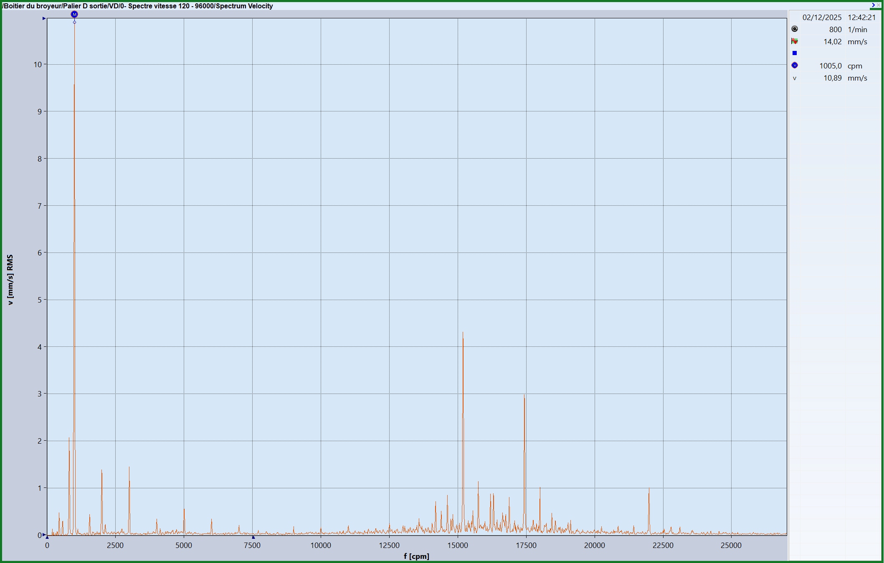
Task: Click the 1/min unit label
Action: pyautogui.click(x=857, y=30)
